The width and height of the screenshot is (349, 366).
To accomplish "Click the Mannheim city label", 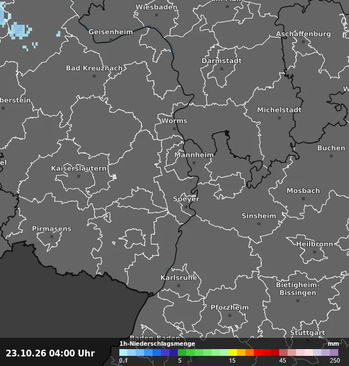I will pyautogui.click(x=194, y=155).
